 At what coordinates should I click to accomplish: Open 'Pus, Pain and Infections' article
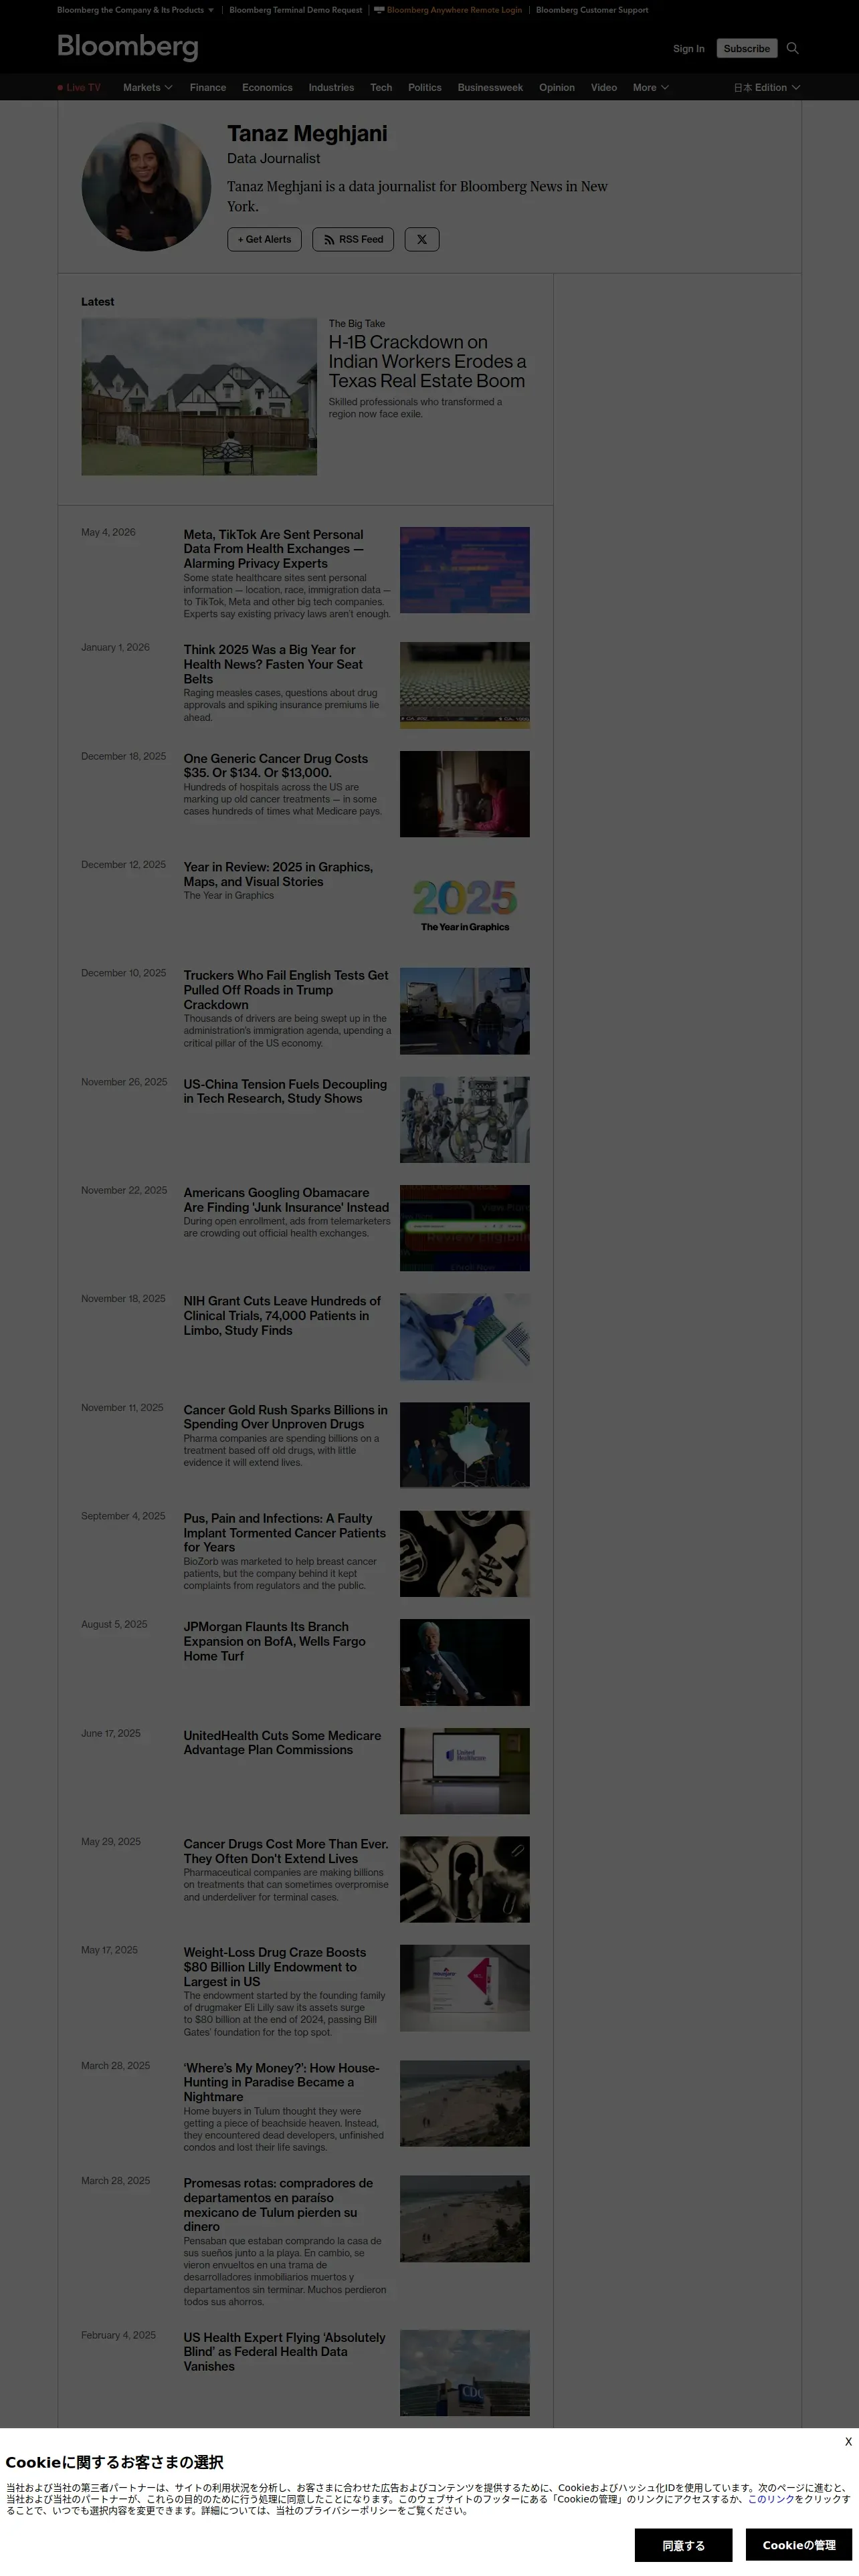coord(284,1533)
